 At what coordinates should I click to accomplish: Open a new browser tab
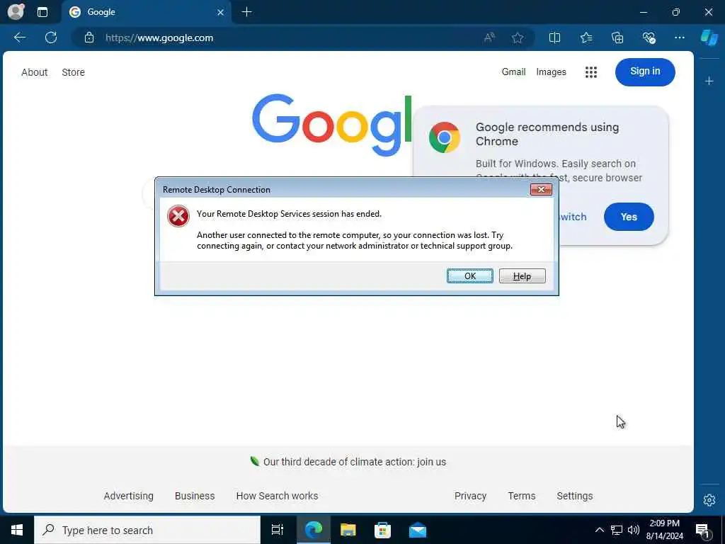(247, 12)
